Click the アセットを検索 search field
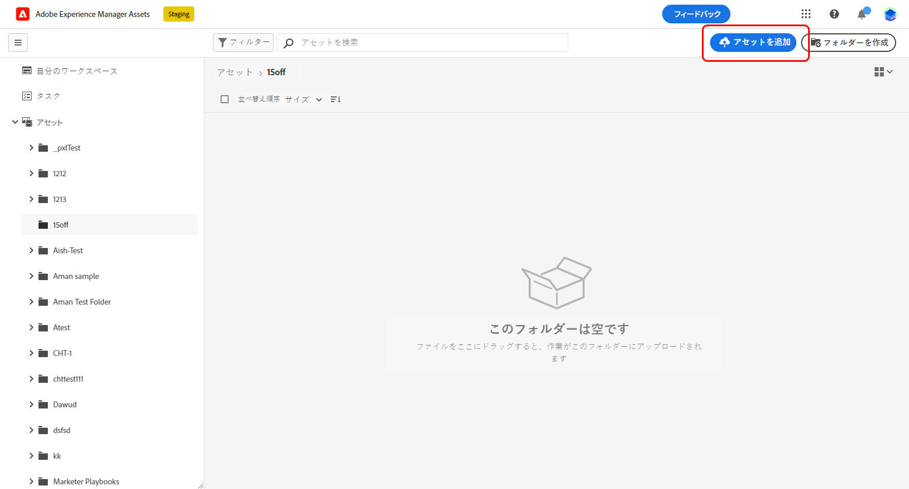Screen dimensions: 909x489 (x=422, y=43)
